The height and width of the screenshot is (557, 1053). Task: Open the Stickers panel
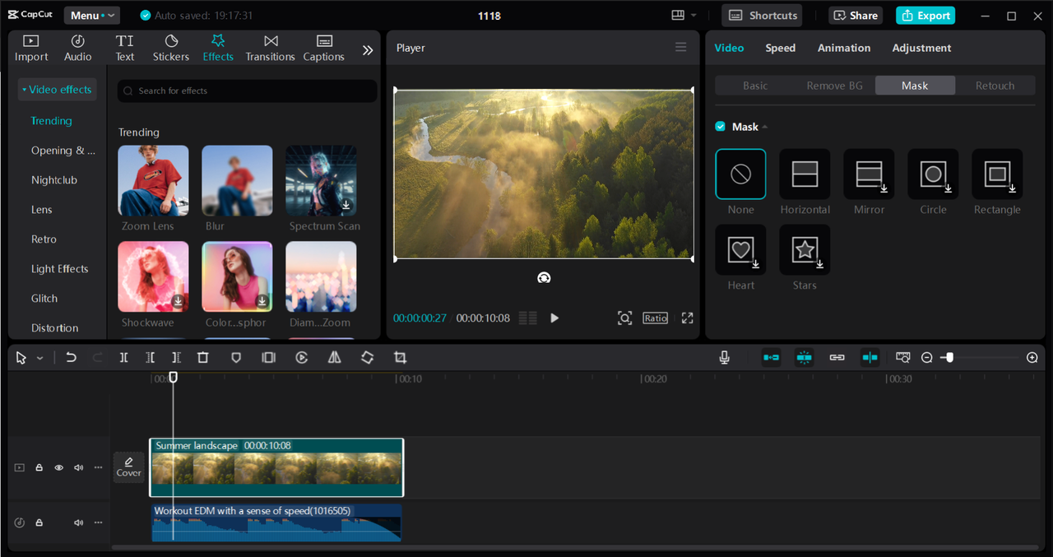tap(171, 48)
